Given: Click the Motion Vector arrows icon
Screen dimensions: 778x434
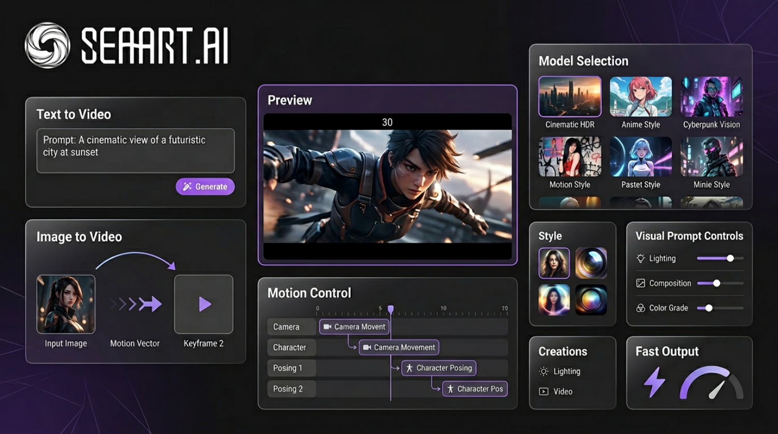Looking at the screenshot, I should click(x=136, y=304).
